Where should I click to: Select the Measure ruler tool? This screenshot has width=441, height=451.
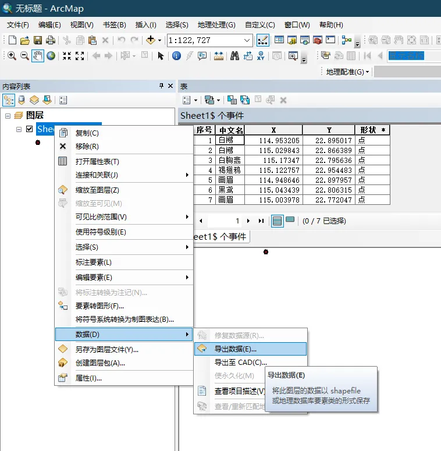(219, 55)
